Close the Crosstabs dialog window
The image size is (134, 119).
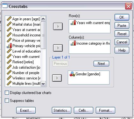128,6
